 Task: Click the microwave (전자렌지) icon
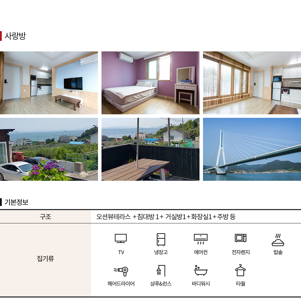(x=241, y=238)
